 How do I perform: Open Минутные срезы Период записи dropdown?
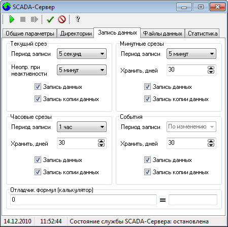click(x=191, y=54)
